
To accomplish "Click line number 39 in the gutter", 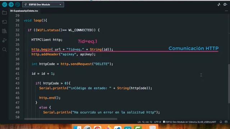I will pos(17,64).
